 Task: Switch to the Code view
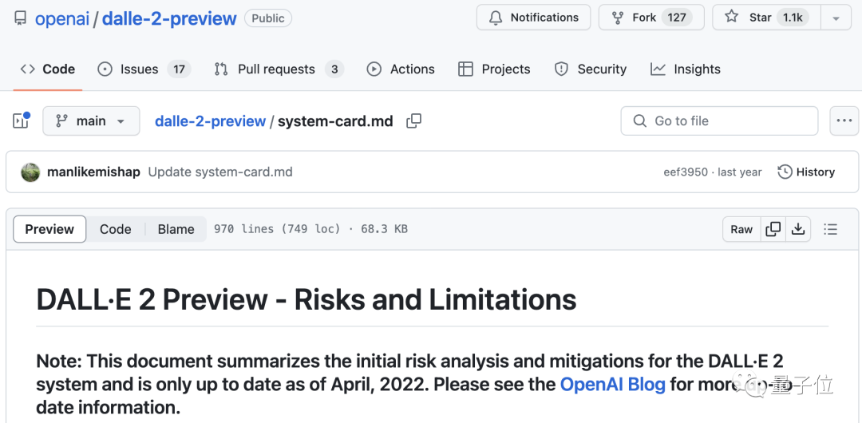tap(116, 229)
